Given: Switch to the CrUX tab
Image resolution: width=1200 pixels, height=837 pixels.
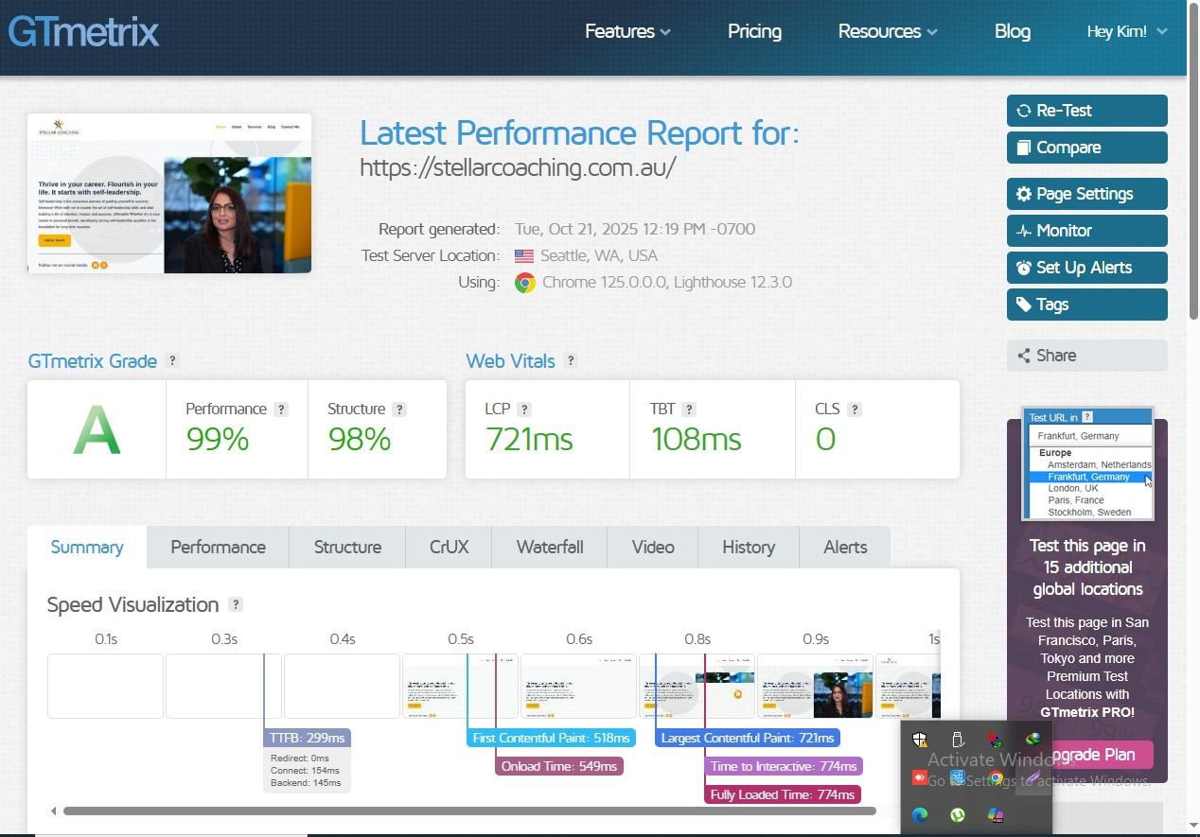Looking at the screenshot, I should pyautogui.click(x=450, y=548).
